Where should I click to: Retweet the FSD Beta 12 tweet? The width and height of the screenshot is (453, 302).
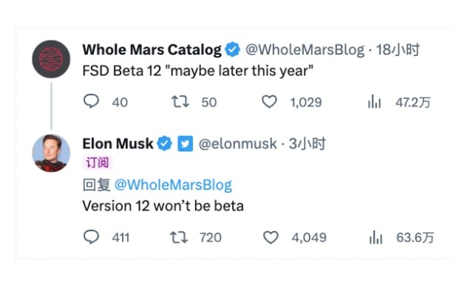tap(180, 102)
